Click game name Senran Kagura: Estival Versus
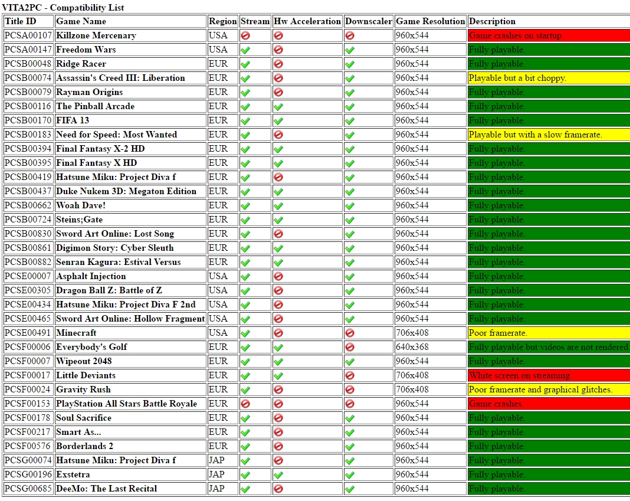 (x=119, y=262)
